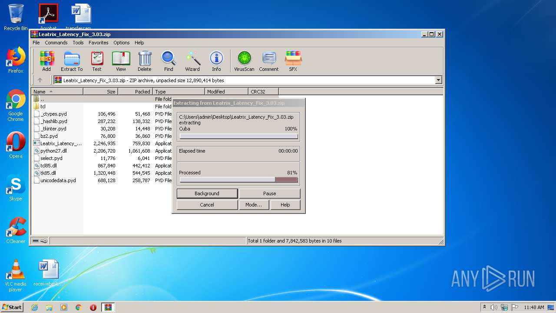Viewport: 556px width, 313px height.
Task: Click the SFX toolbar icon
Action: point(293,61)
